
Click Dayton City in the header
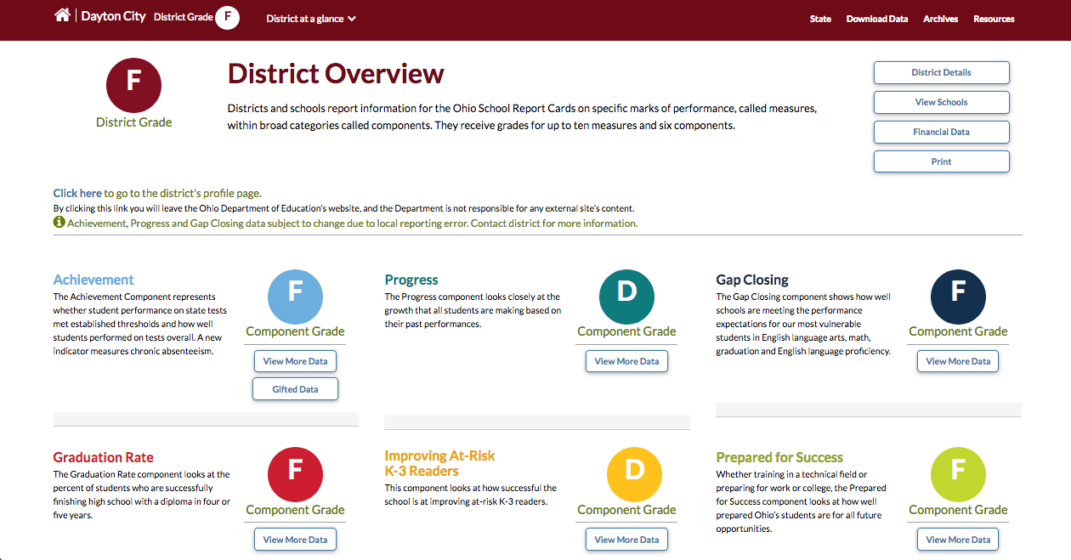tap(114, 16)
